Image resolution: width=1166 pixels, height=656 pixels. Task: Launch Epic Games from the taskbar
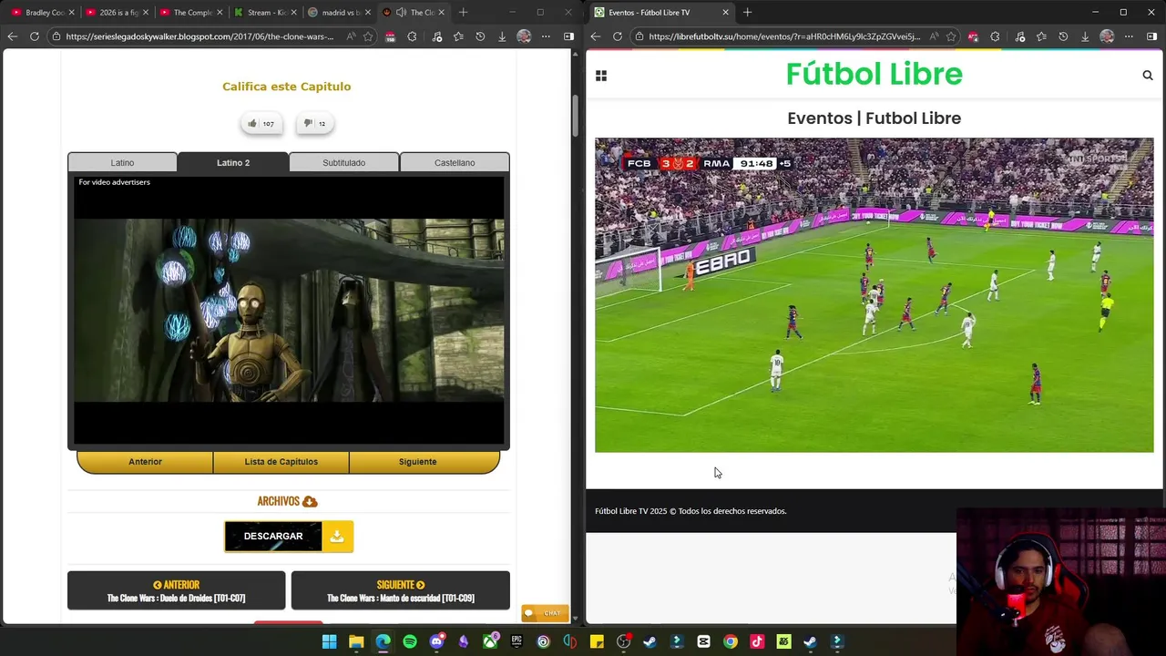pyautogui.click(x=517, y=641)
